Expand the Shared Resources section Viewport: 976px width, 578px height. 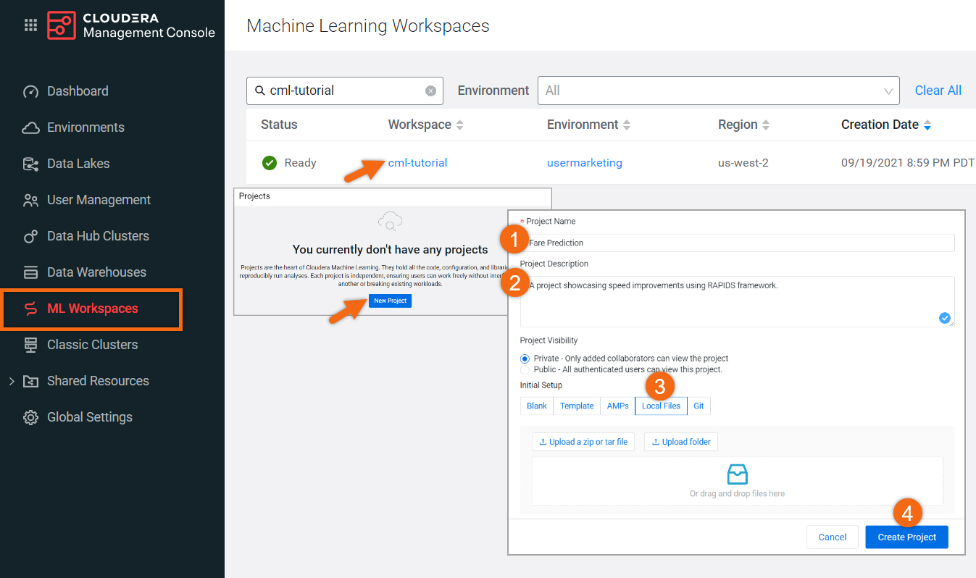[12, 381]
